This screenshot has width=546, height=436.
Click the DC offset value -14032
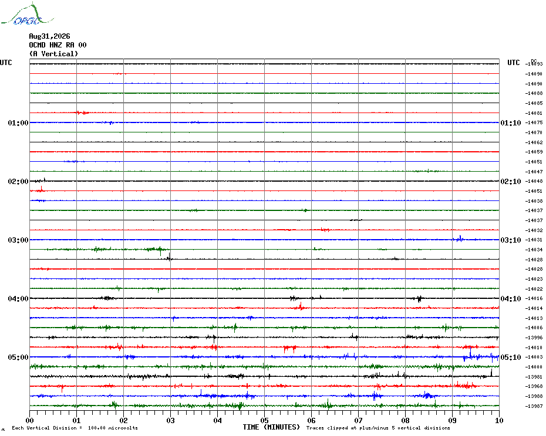[x=534, y=230]
